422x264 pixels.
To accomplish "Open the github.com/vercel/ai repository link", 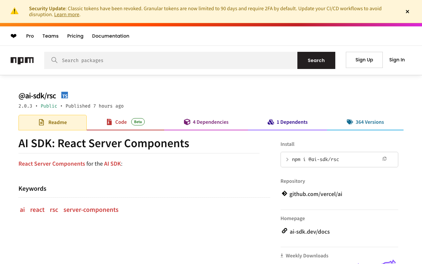I will [316, 194].
